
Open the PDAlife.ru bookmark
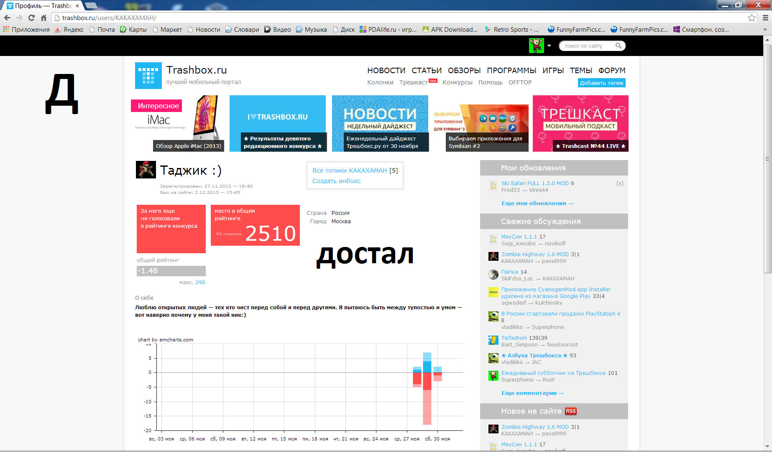(x=388, y=29)
